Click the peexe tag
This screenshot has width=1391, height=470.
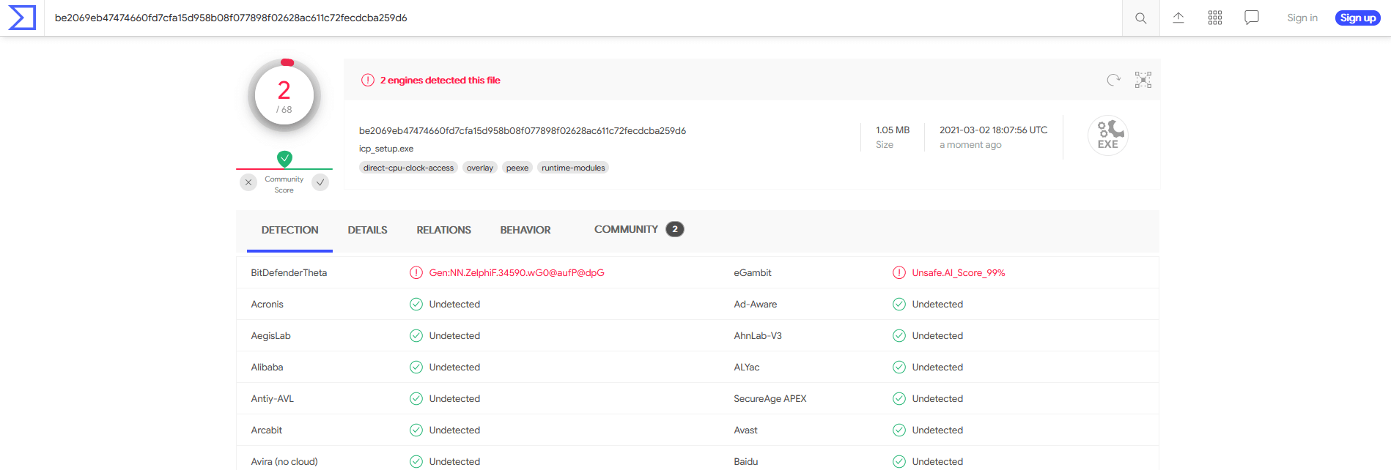click(x=517, y=168)
